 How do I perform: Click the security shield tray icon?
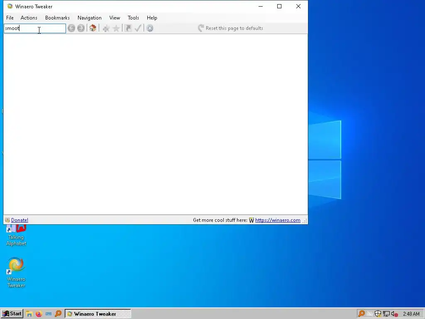point(378,314)
